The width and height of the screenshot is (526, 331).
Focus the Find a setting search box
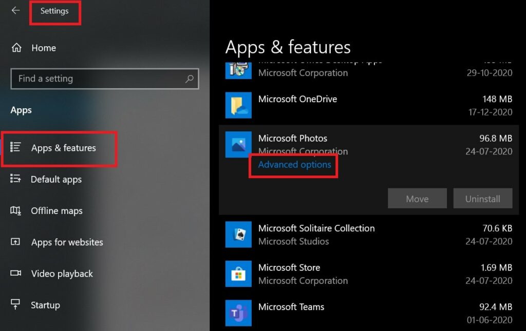[x=98, y=79]
